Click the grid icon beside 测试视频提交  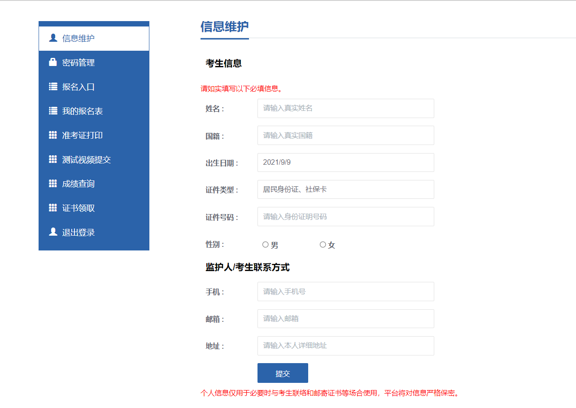pos(53,159)
